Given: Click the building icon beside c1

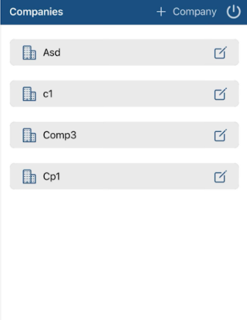Looking at the screenshot, I should 29,94.
